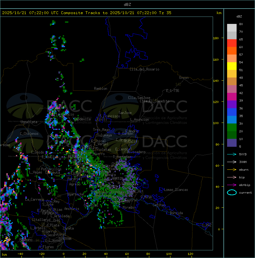
Task: Click the 'Uspallata' map label
Action: point(29,122)
